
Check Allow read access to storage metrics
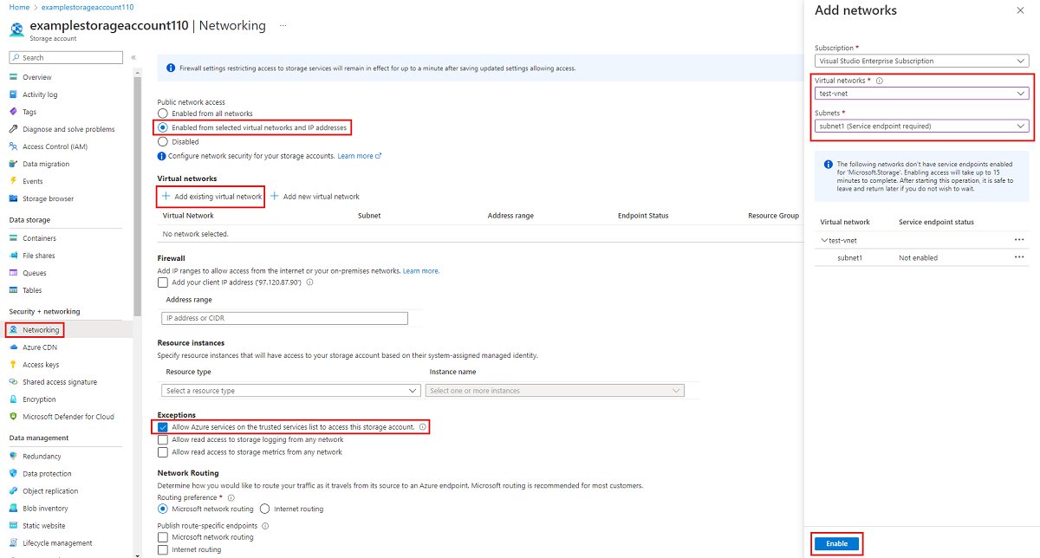click(162, 451)
